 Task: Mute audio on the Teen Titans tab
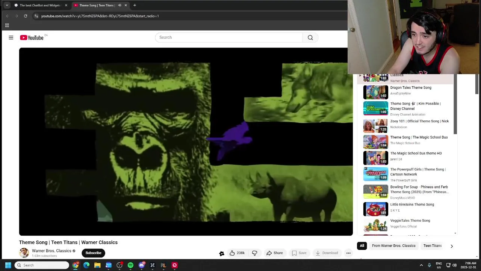[119, 5]
